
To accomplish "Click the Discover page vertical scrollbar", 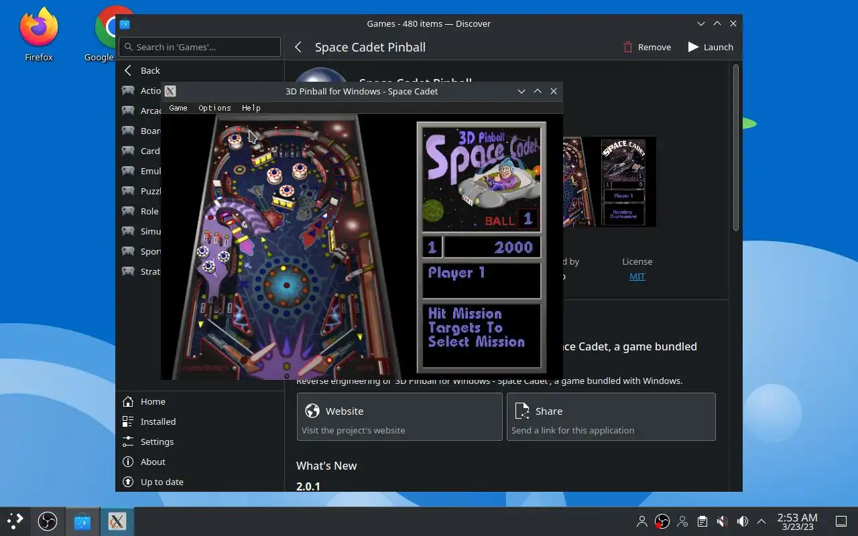I will 735,147.
